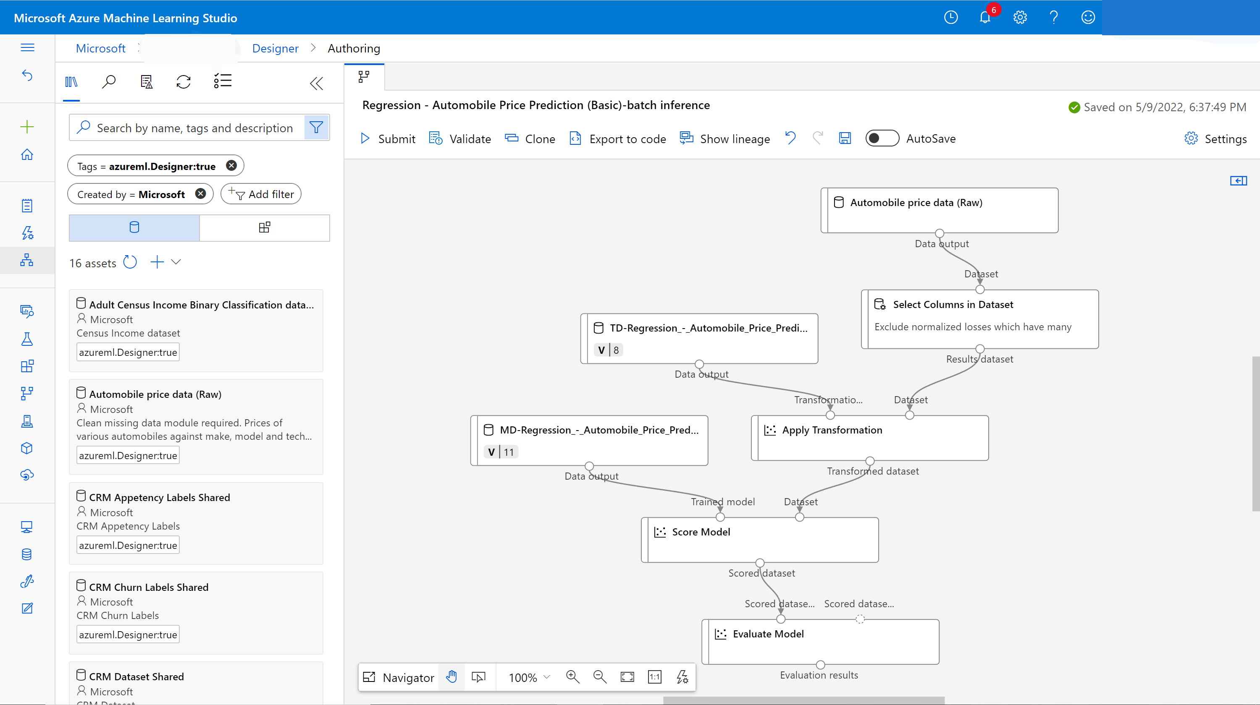Open the recent history clock icon
1260x705 pixels.
[x=950, y=18]
